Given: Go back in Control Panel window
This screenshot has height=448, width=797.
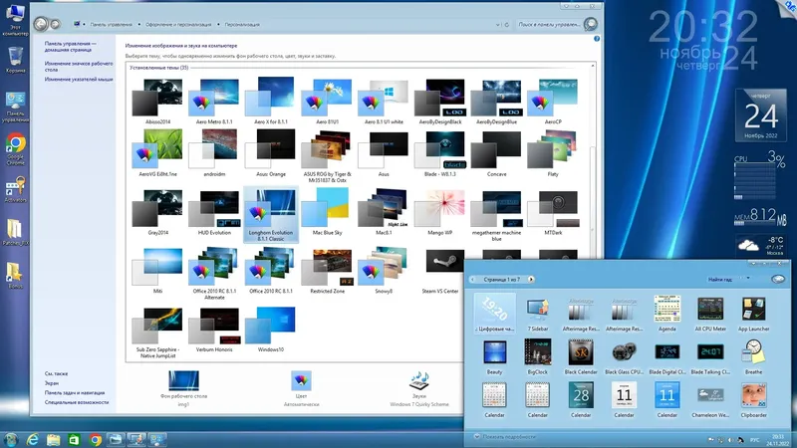Looking at the screenshot, I should pyautogui.click(x=41, y=23).
